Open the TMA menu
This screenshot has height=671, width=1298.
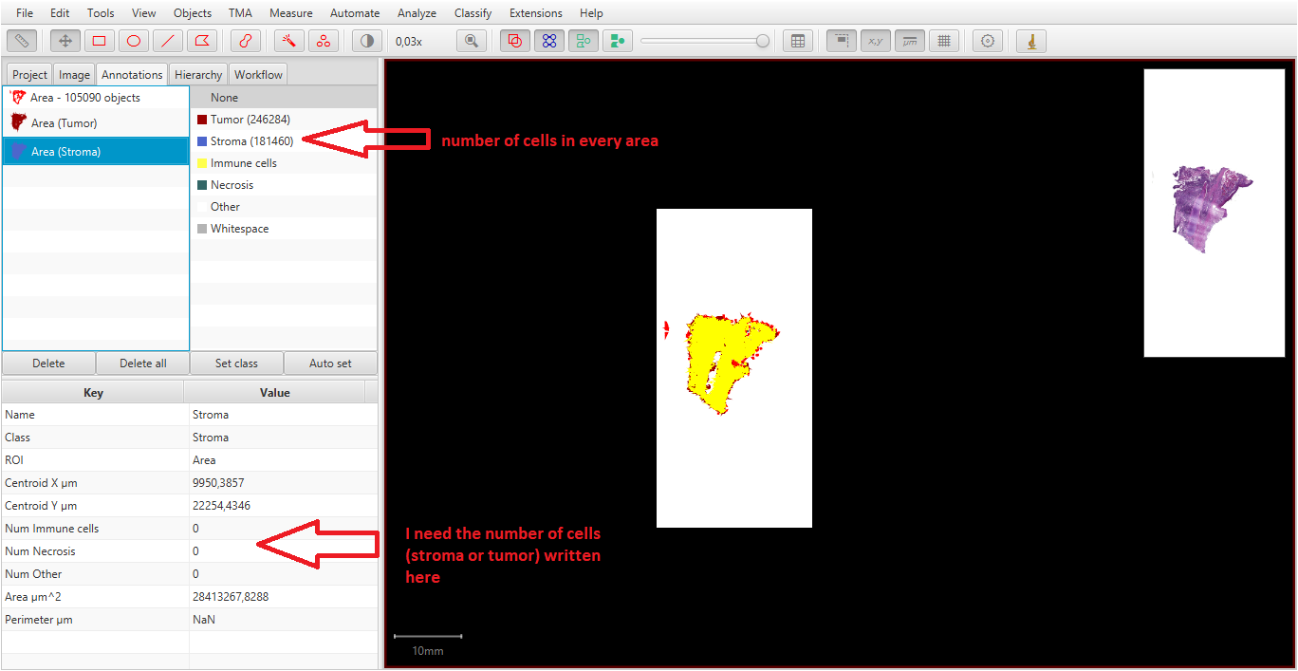point(240,13)
